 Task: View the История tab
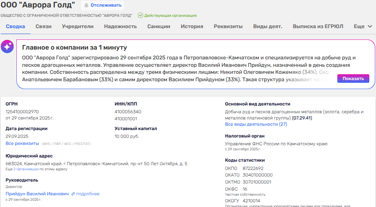point(192,27)
